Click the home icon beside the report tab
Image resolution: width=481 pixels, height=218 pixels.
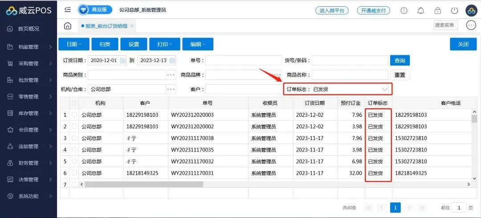68,26
